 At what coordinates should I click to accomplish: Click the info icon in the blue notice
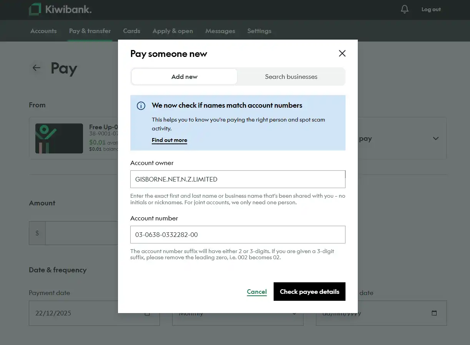tap(141, 105)
